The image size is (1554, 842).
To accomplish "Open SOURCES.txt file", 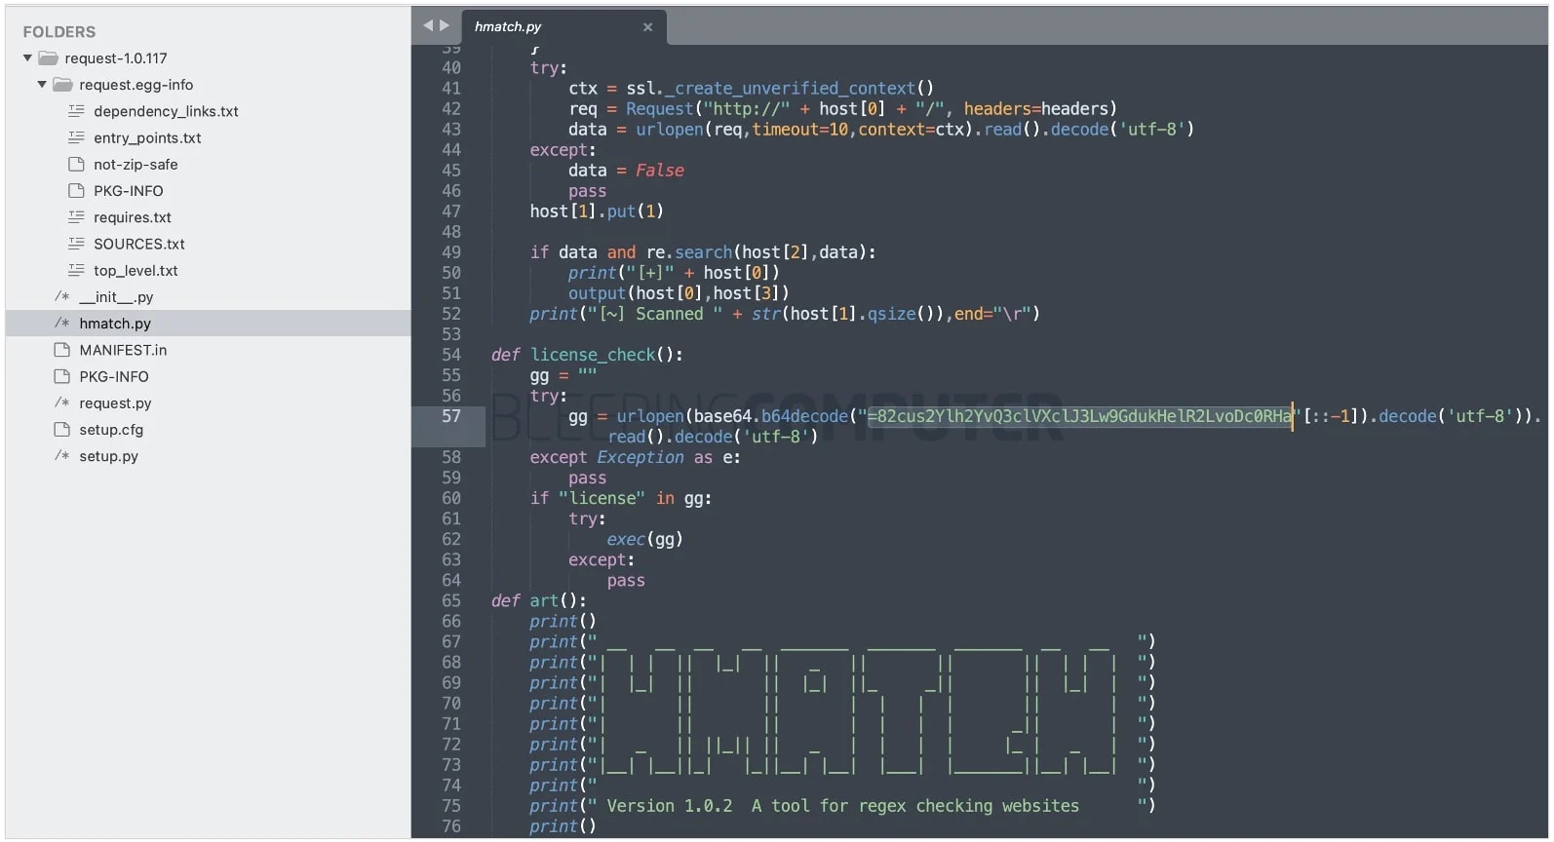I will click(138, 244).
